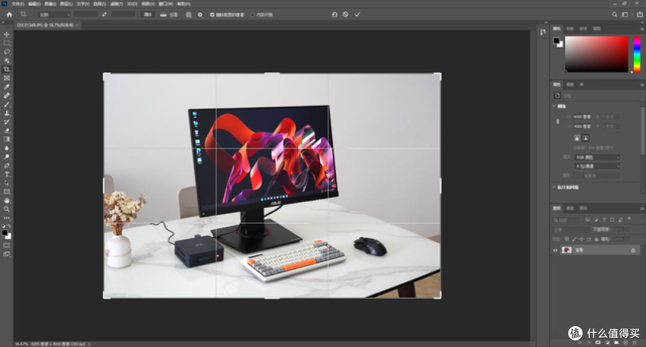Select the Pen tool

click(7, 165)
